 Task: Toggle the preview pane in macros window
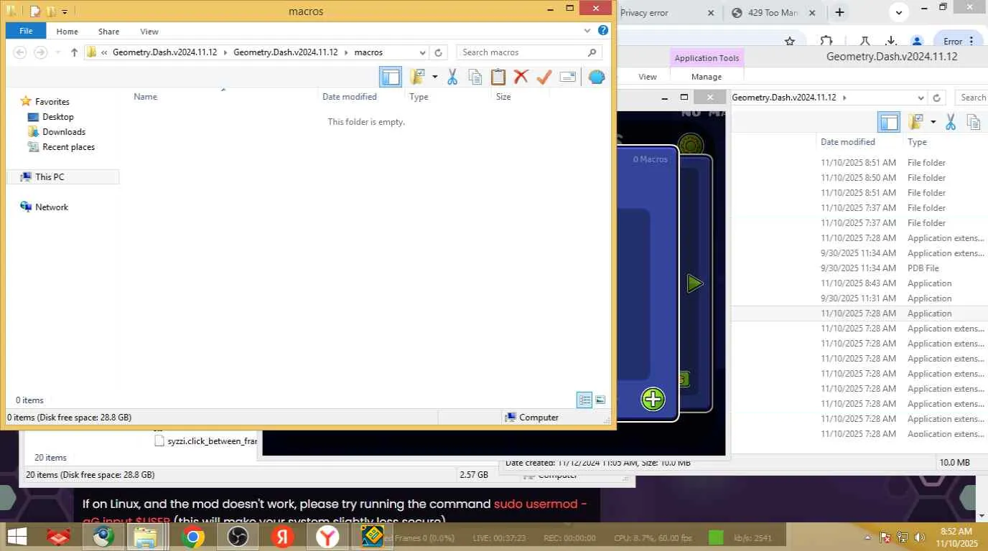tap(391, 77)
